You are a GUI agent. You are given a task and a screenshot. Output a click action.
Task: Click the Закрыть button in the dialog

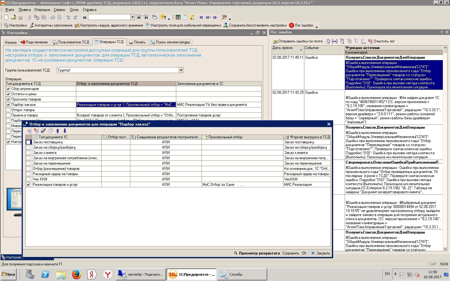click(x=321, y=253)
